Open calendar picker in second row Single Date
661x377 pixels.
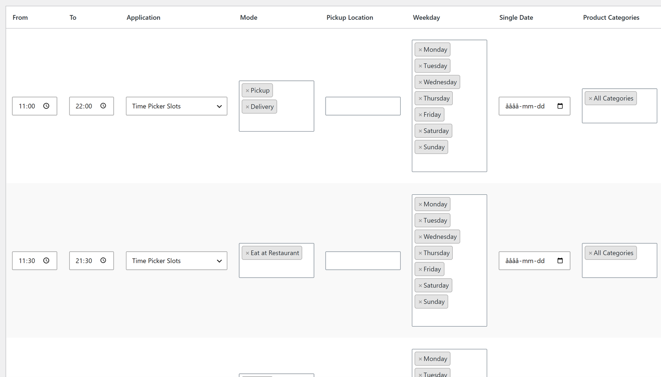pyautogui.click(x=560, y=261)
